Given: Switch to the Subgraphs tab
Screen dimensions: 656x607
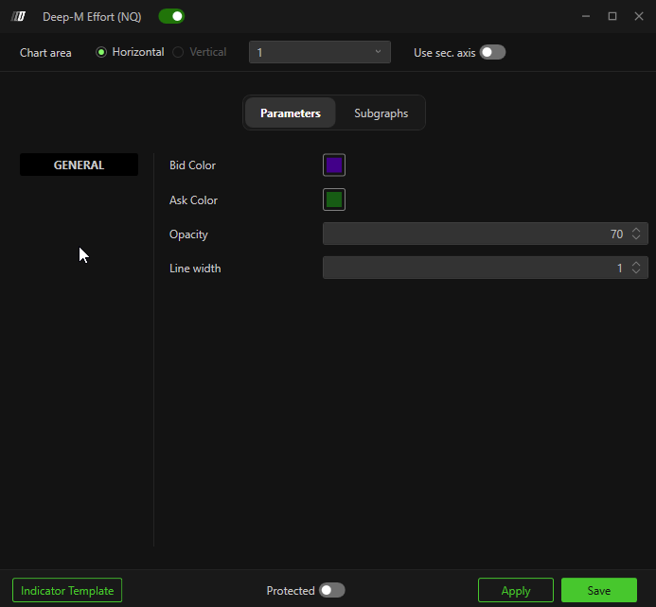Looking at the screenshot, I should (381, 113).
